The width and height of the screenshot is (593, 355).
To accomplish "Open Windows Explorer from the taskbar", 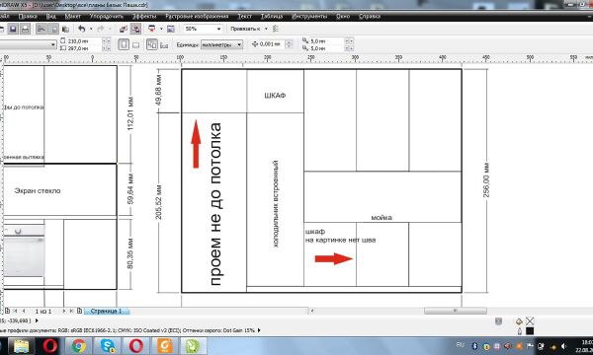I will point(21,346).
